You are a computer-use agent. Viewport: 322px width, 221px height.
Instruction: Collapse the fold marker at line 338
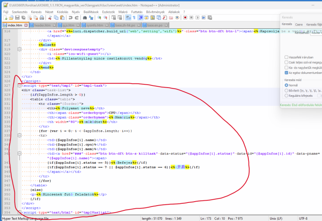click(x=19, y=135)
